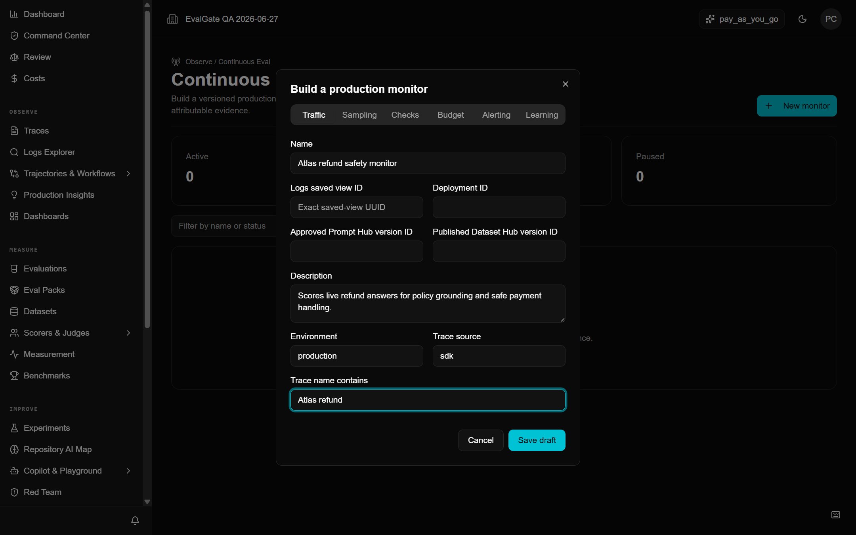Image resolution: width=856 pixels, height=535 pixels.
Task: Click the Benchmarks trophy icon
Action: coord(14,376)
